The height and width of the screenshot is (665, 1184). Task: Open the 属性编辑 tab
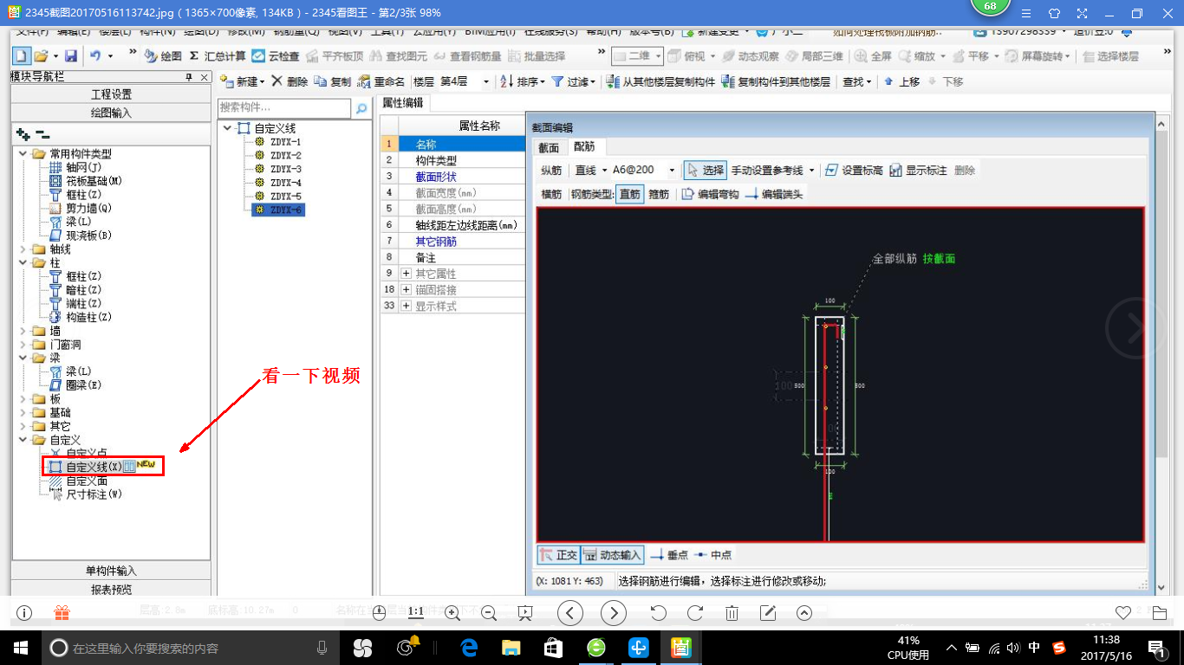coord(403,102)
